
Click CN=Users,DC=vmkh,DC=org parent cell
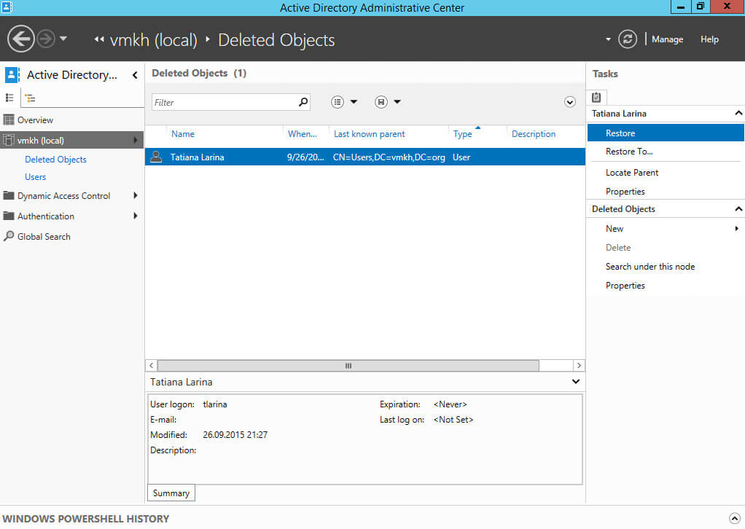tap(389, 157)
